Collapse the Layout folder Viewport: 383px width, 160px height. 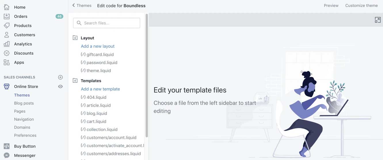75,38
